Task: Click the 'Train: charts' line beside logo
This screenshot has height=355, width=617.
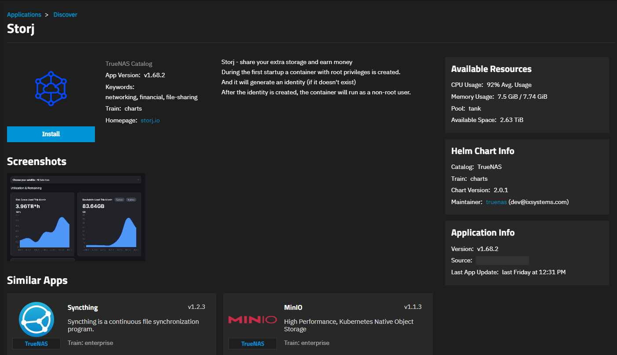Action: pyautogui.click(x=123, y=108)
